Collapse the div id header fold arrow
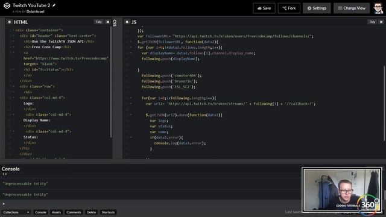The image size is (386, 217). (13, 36)
